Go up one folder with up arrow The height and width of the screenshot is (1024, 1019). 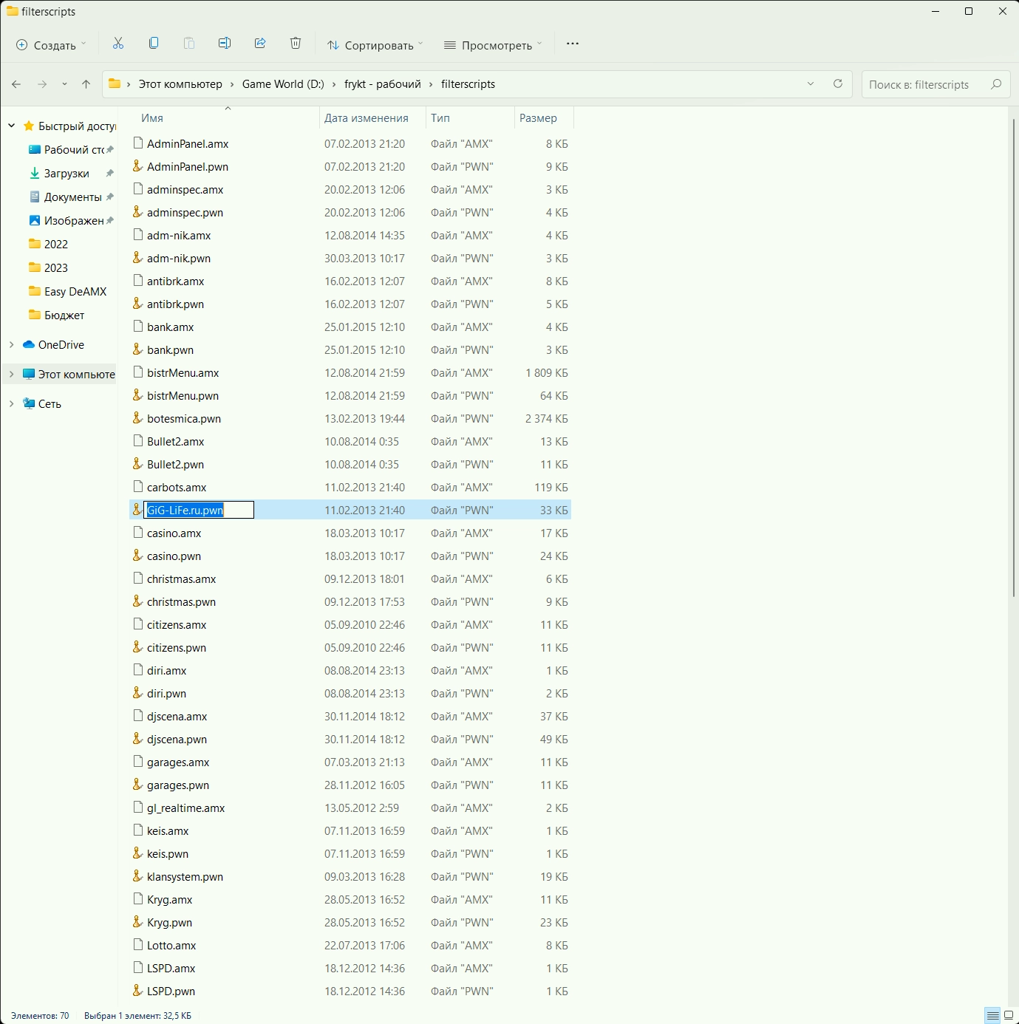coord(86,84)
